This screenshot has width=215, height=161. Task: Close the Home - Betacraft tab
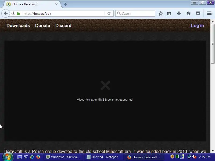coord(56,4)
